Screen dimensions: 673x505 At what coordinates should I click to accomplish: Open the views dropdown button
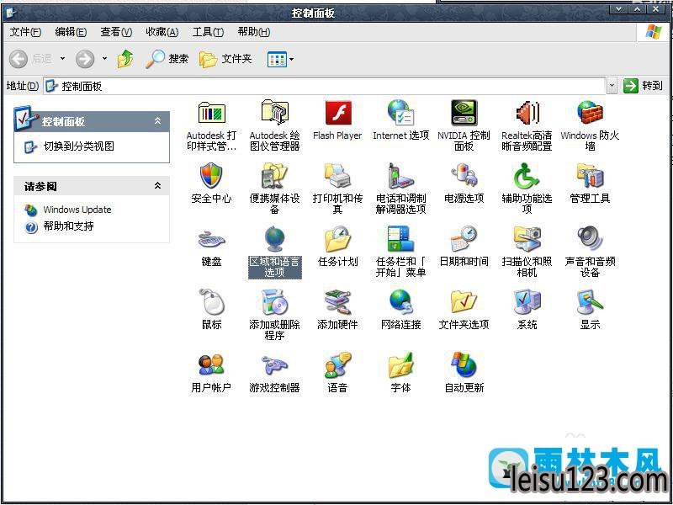281,59
